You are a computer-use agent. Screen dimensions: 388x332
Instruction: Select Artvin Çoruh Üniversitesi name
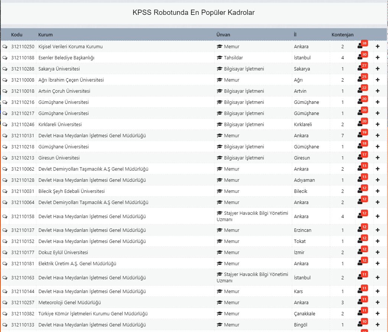[64, 91]
